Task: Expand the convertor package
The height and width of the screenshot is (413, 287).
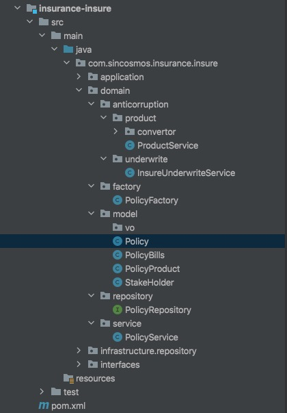Action: pos(115,132)
